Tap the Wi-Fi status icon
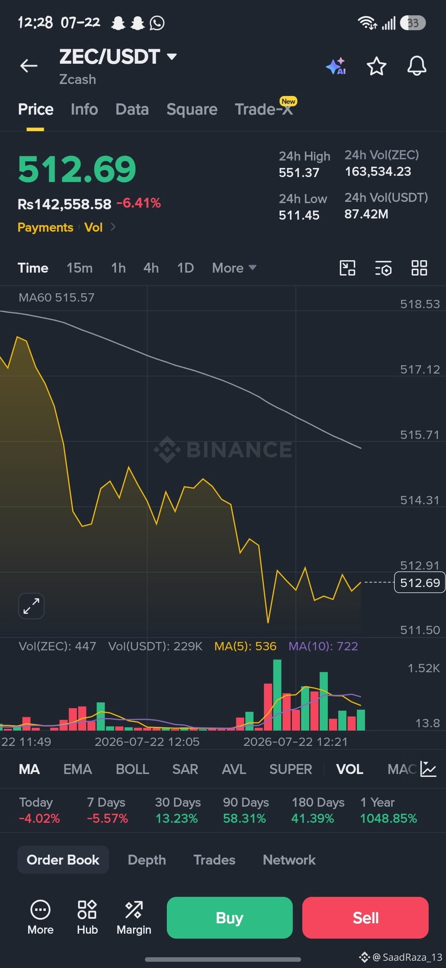The image size is (446, 968). 367,23
